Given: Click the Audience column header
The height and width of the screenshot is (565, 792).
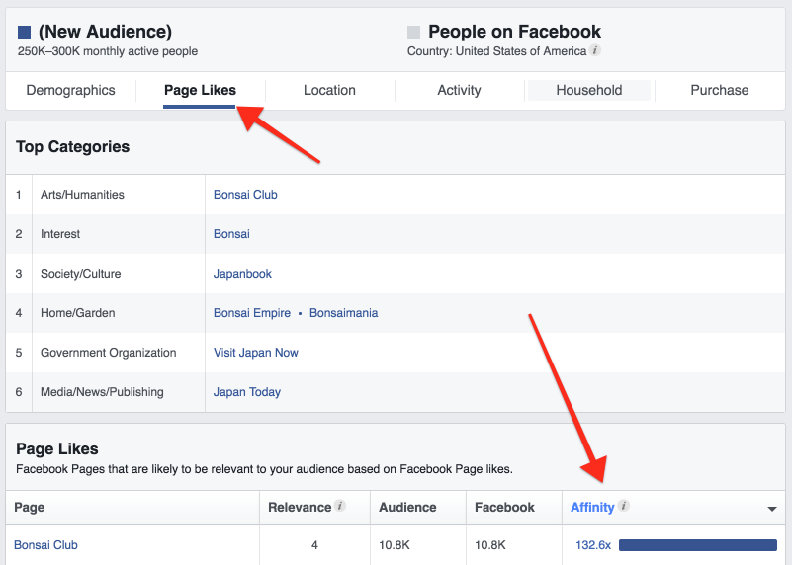Looking at the screenshot, I should [407, 507].
